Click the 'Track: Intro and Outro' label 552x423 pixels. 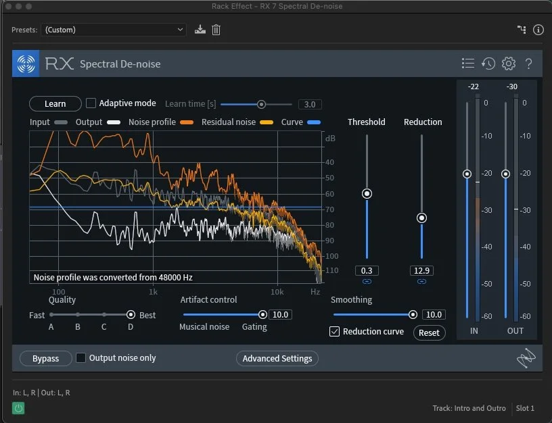(469, 408)
